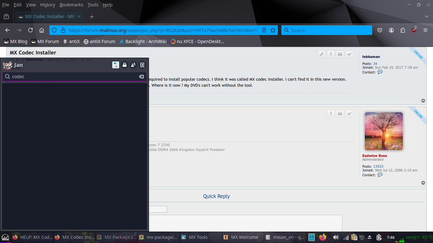The height and width of the screenshot is (243, 433).
Task: Open the Edit menu
Action: 18,5
